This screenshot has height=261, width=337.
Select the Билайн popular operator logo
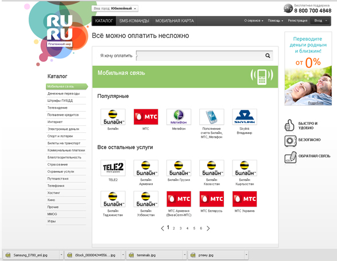coord(113,117)
